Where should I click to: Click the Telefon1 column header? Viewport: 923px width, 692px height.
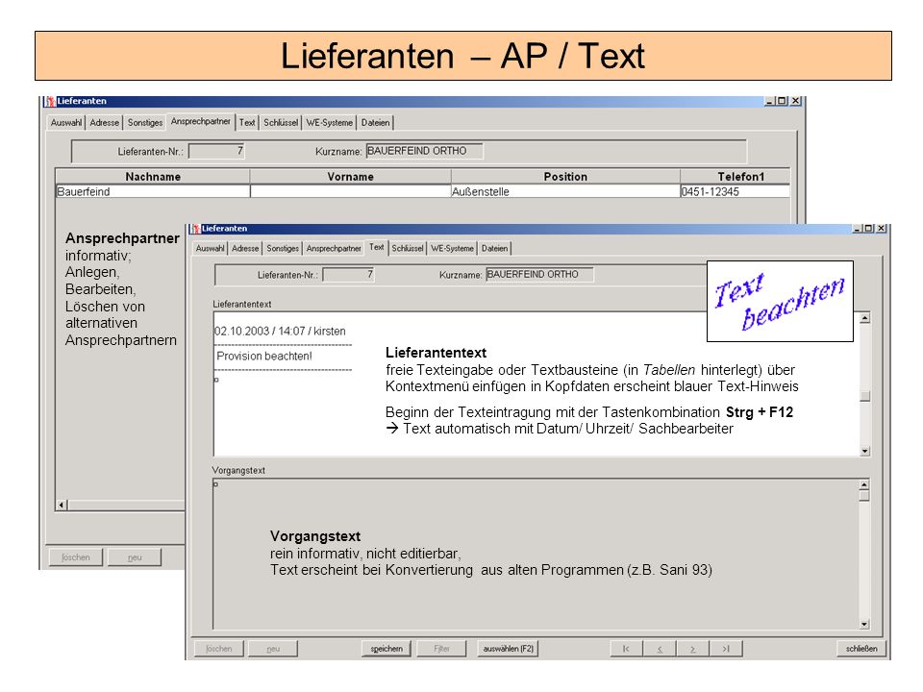pos(735,177)
